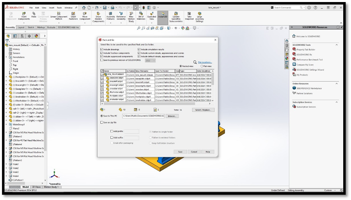Click the Save icon in quick access toolbar
This screenshot has width=351, height=200.
pos(105,8)
